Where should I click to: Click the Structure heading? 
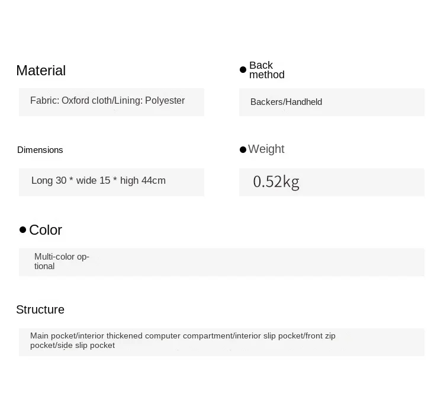(x=40, y=309)
